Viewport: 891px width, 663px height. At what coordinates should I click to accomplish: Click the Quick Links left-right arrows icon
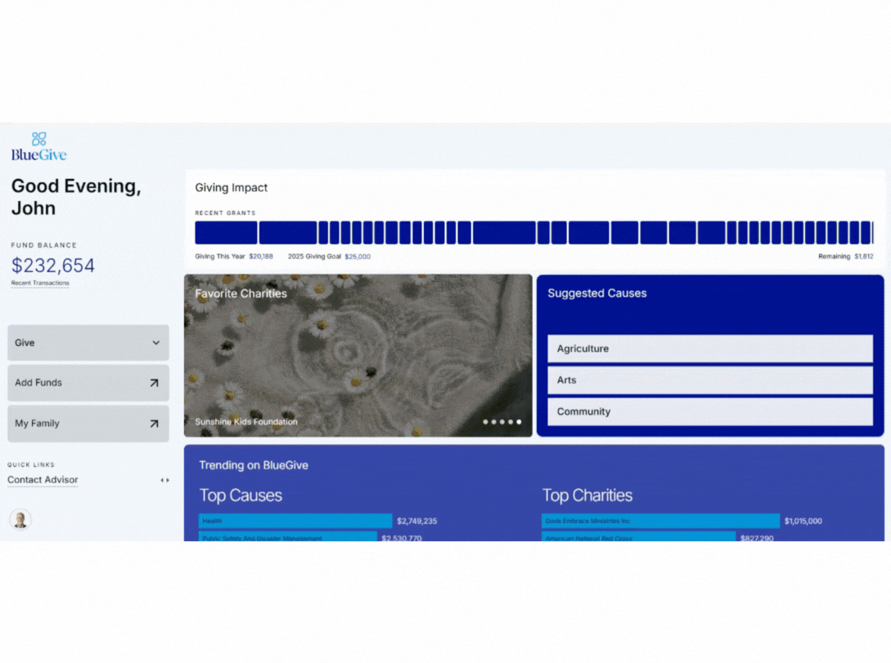pyautogui.click(x=164, y=481)
